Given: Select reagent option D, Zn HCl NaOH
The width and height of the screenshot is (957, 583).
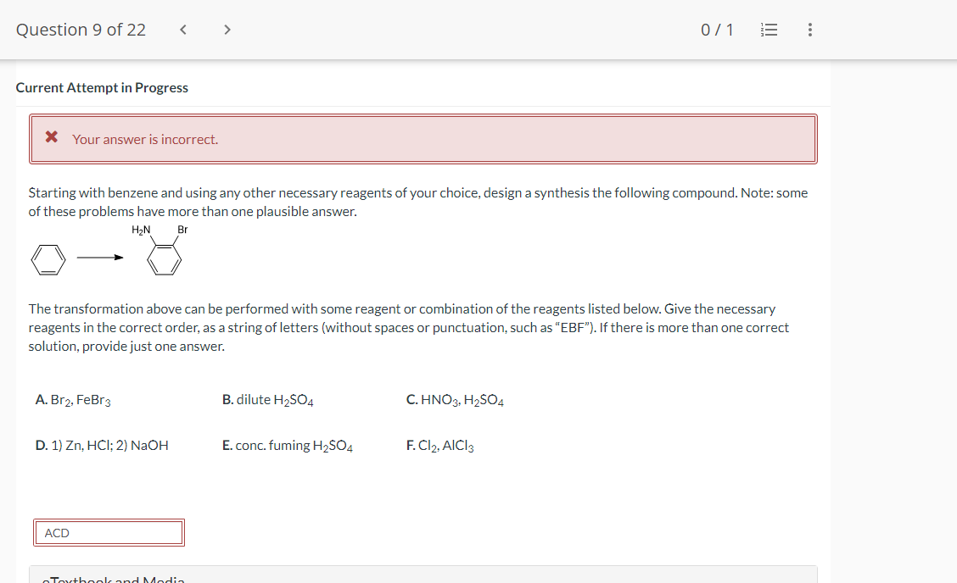Looking at the screenshot, I should click(x=102, y=445).
